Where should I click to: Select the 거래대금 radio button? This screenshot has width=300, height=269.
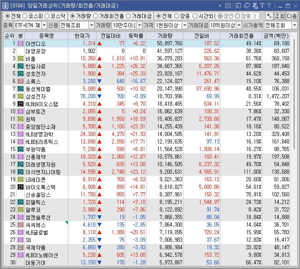pos(128,16)
